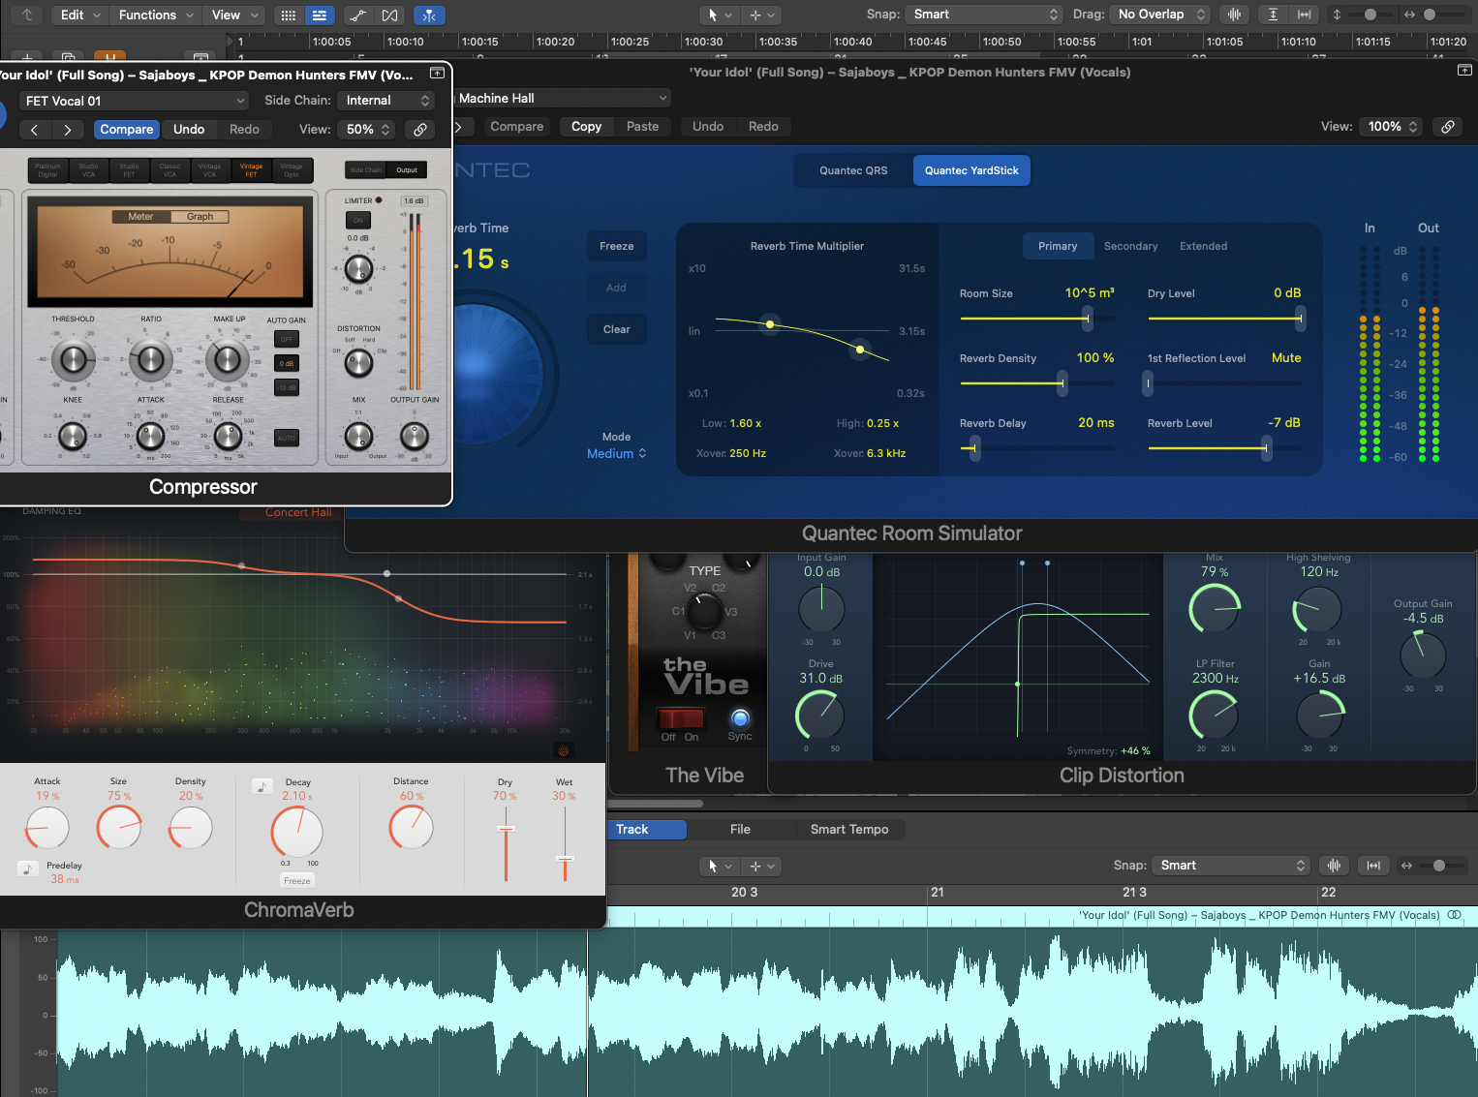This screenshot has height=1097, width=1478.
Task: Select the grid view icon in the toolbar
Action: tap(288, 15)
